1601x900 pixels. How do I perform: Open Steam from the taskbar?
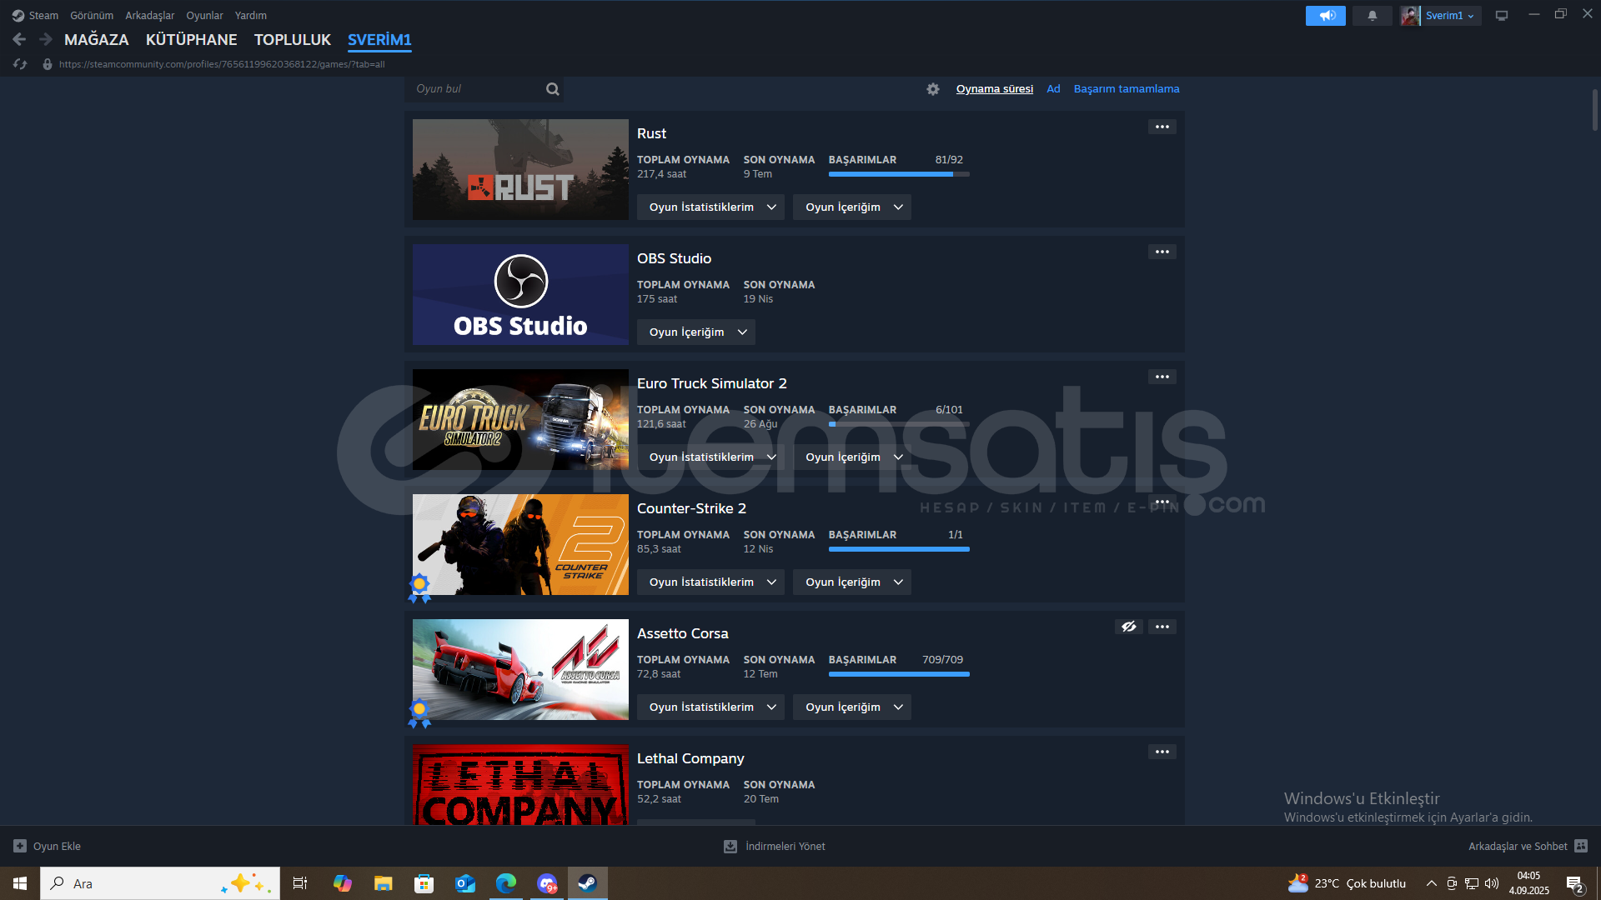pyautogui.click(x=588, y=883)
